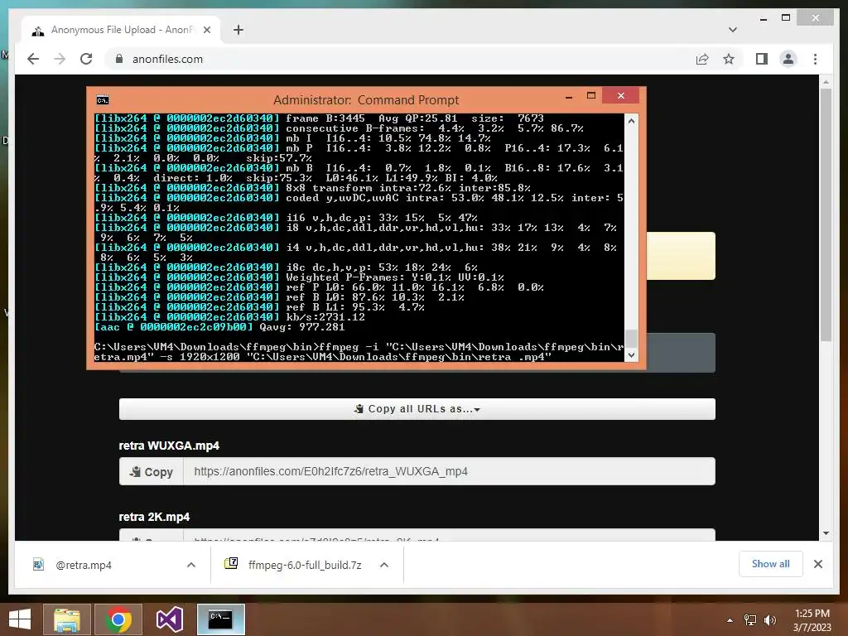848x636 pixels.
Task: Click the page scrollbar down arrow
Action: pyautogui.click(x=826, y=533)
